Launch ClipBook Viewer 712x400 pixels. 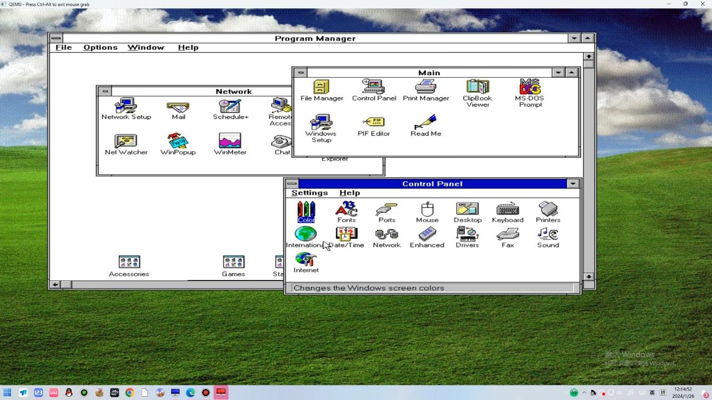477,89
